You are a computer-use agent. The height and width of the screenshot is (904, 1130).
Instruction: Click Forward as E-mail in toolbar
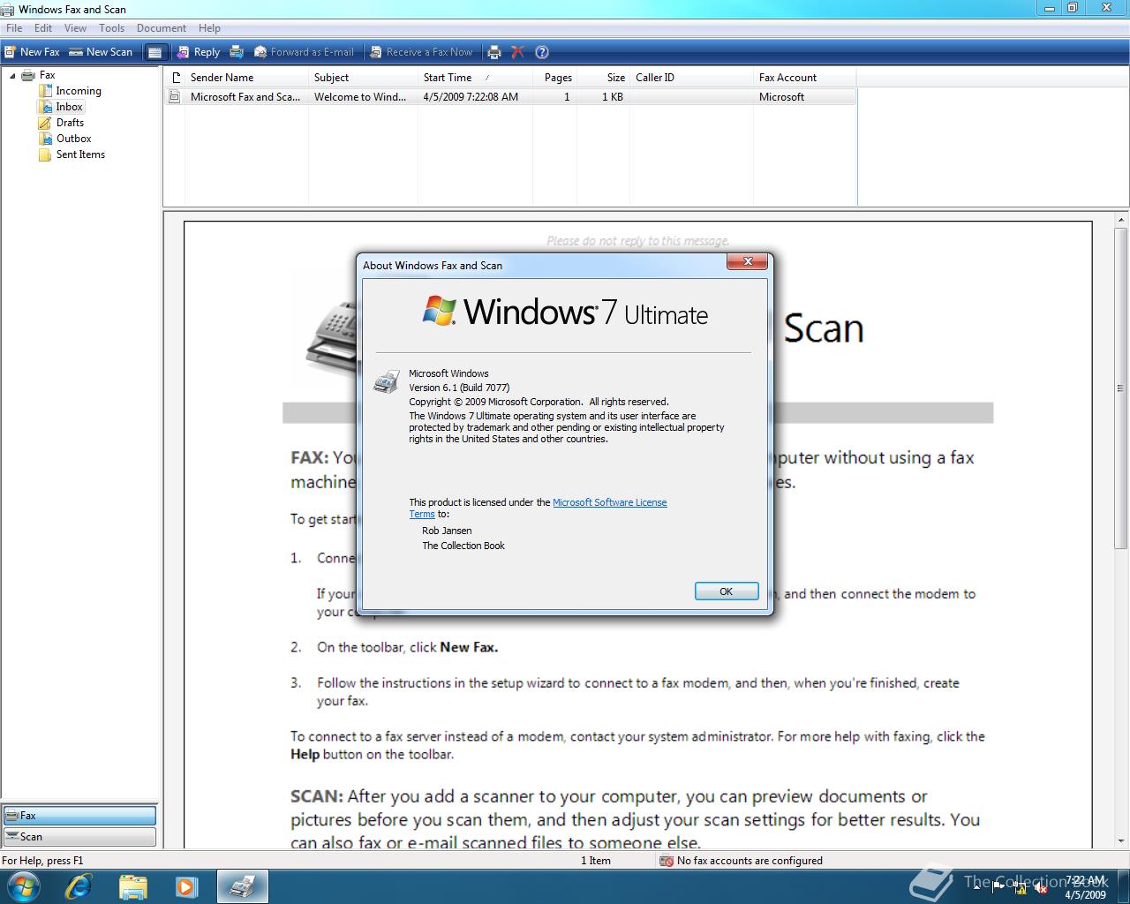click(x=304, y=52)
